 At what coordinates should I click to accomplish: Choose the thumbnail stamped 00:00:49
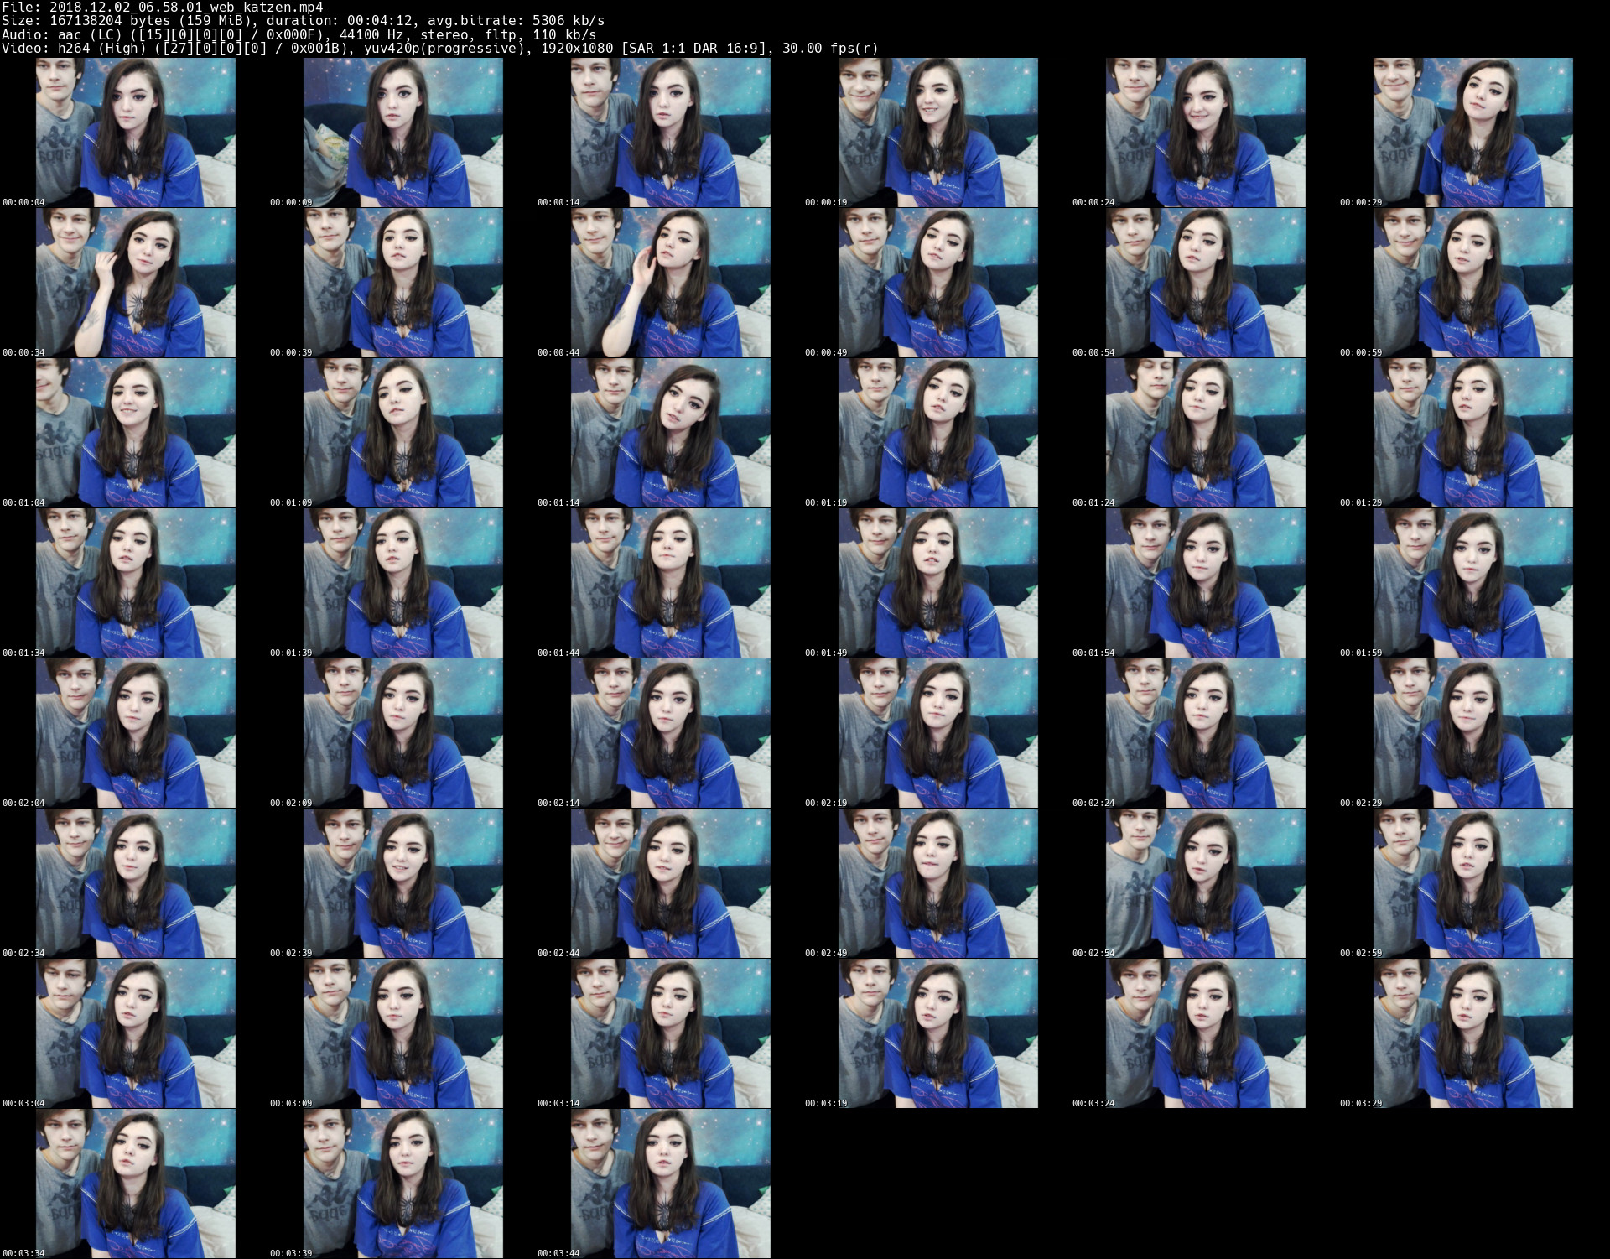tap(938, 283)
